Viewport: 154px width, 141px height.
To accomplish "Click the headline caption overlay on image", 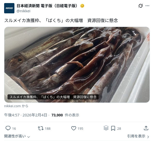I will coord(53,97).
